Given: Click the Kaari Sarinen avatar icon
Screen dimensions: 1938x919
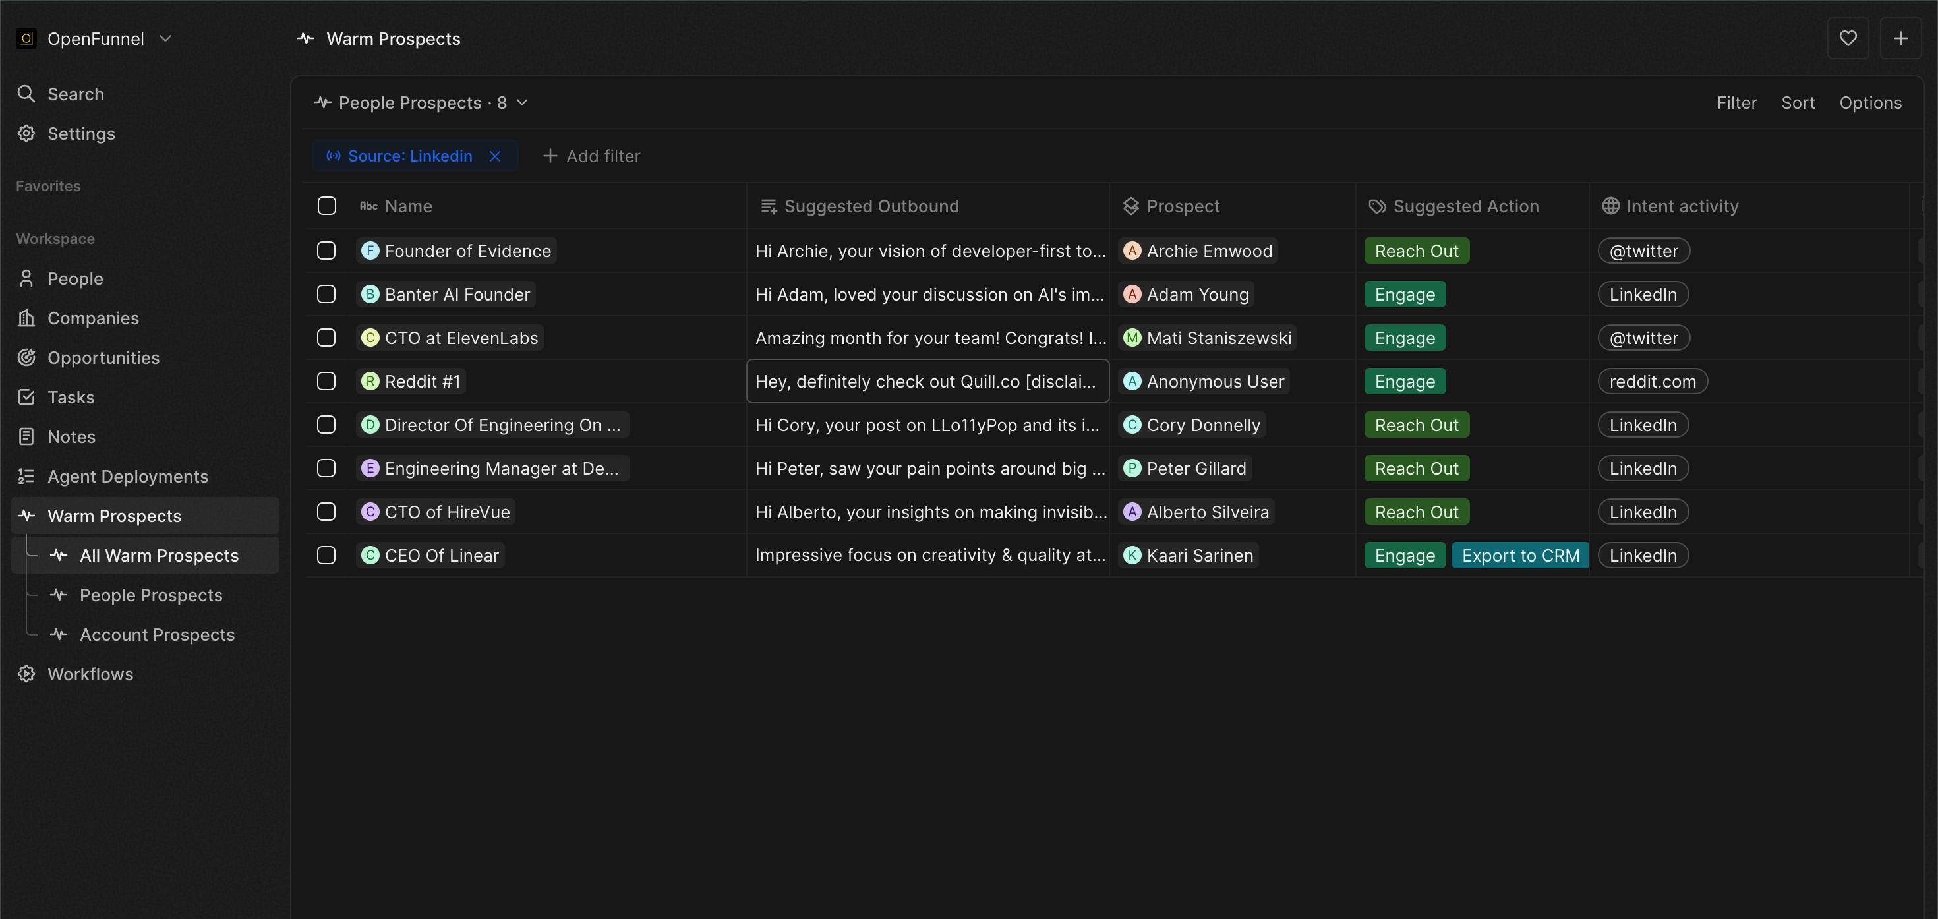Looking at the screenshot, I should (x=1132, y=556).
